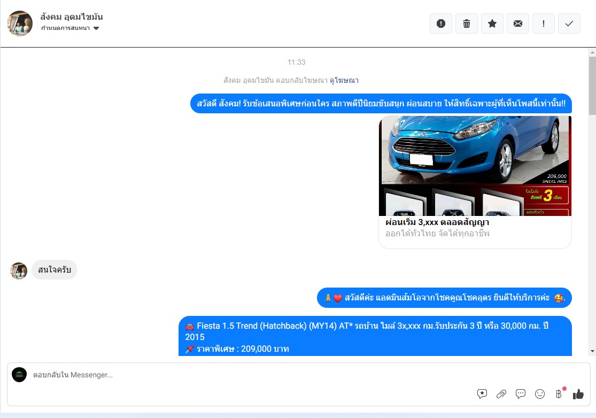
Task: Open the emoji picker
Action: tap(540, 394)
